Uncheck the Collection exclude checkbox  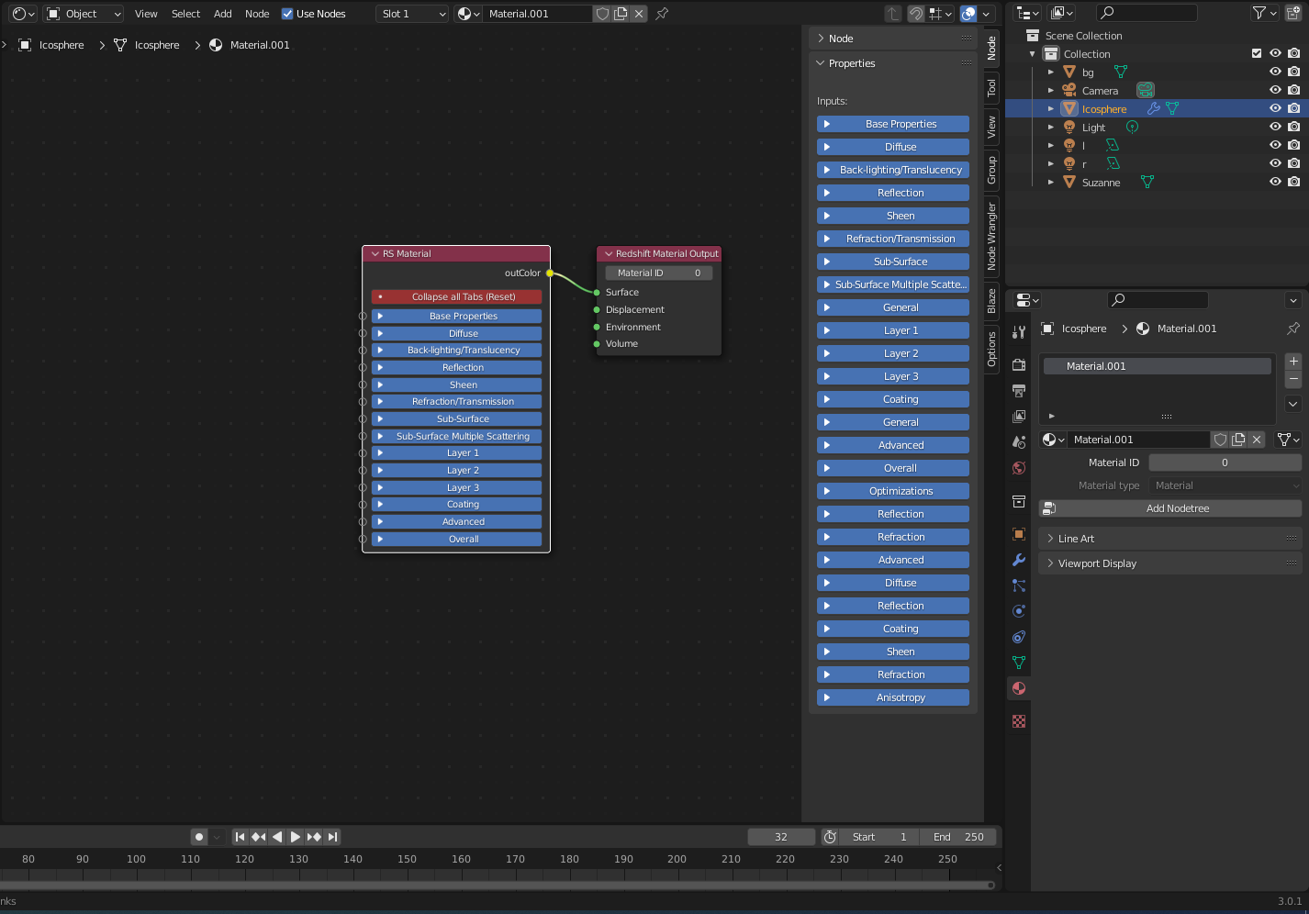(x=1257, y=53)
